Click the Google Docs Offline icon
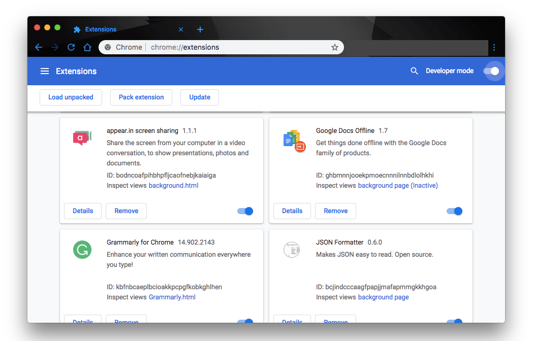Screen dimensions: 534x341 pos(295,141)
